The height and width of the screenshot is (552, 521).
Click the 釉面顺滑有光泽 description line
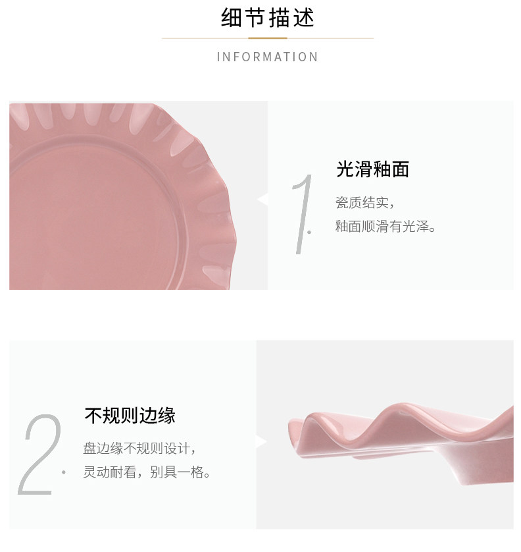(x=385, y=227)
